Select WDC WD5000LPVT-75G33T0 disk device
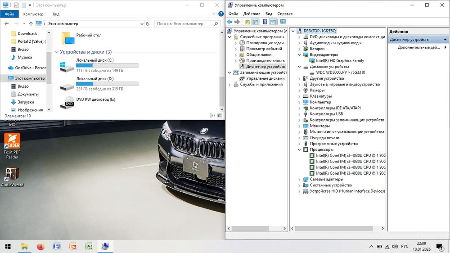Viewport: 450px width, 253px height. [340, 72]
